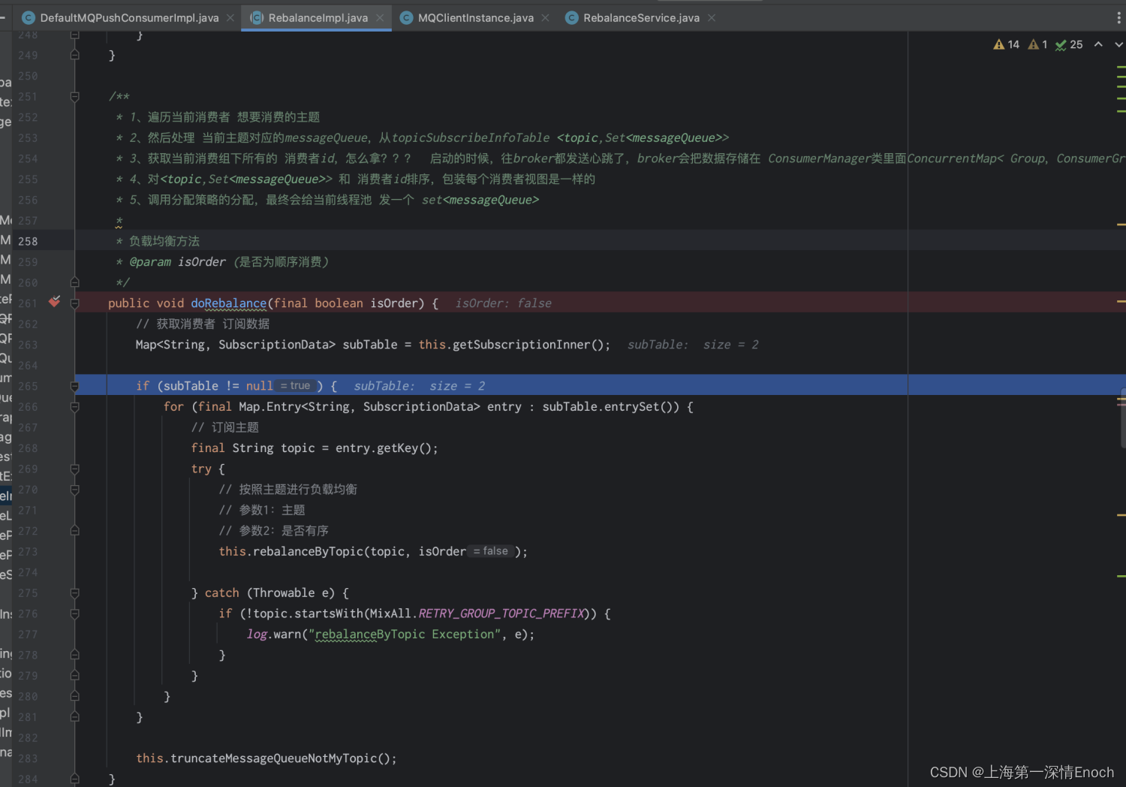The height and width of the screenshot is (787, 1126).
Task: Fold the if startsWith block at line 276
Action: (x=74, y=614)
